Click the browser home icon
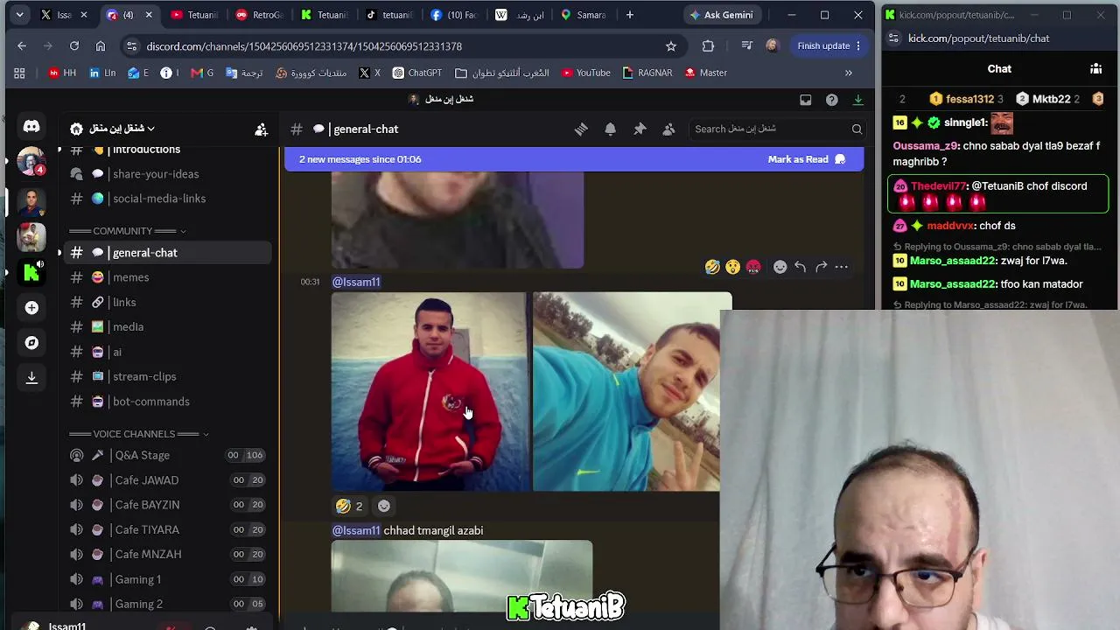 pos(101,45)
